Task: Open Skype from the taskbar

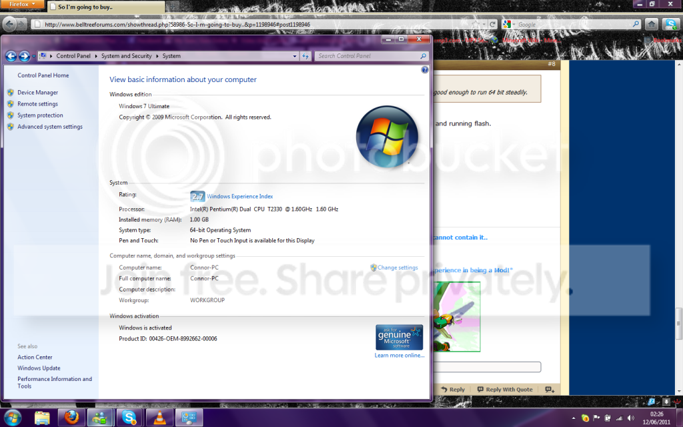Action: pos(129,418)
